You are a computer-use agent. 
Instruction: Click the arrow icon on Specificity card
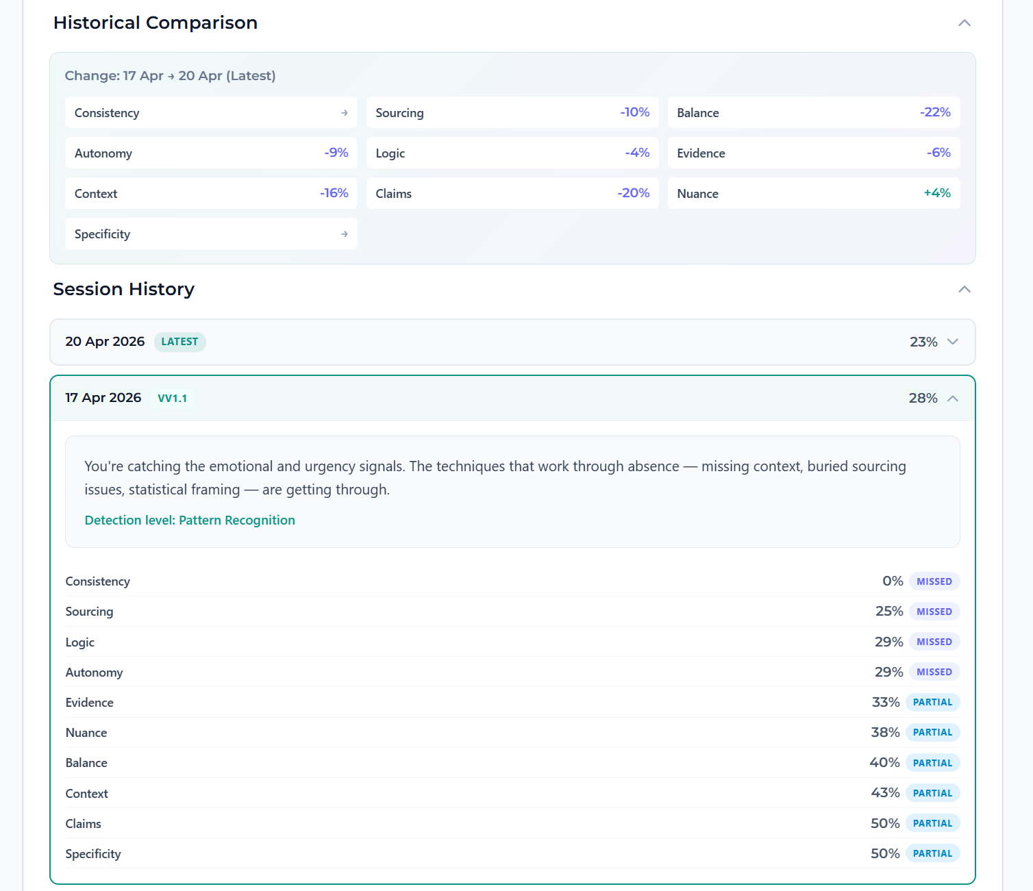(344, 234)
